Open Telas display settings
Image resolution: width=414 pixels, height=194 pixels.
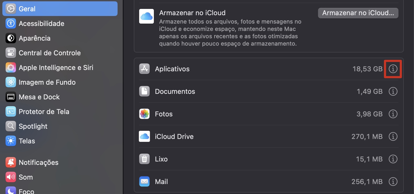coord(60,141)
